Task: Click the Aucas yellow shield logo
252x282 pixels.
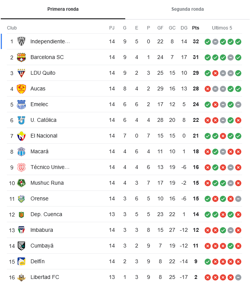Action: [x=21, y=89]
